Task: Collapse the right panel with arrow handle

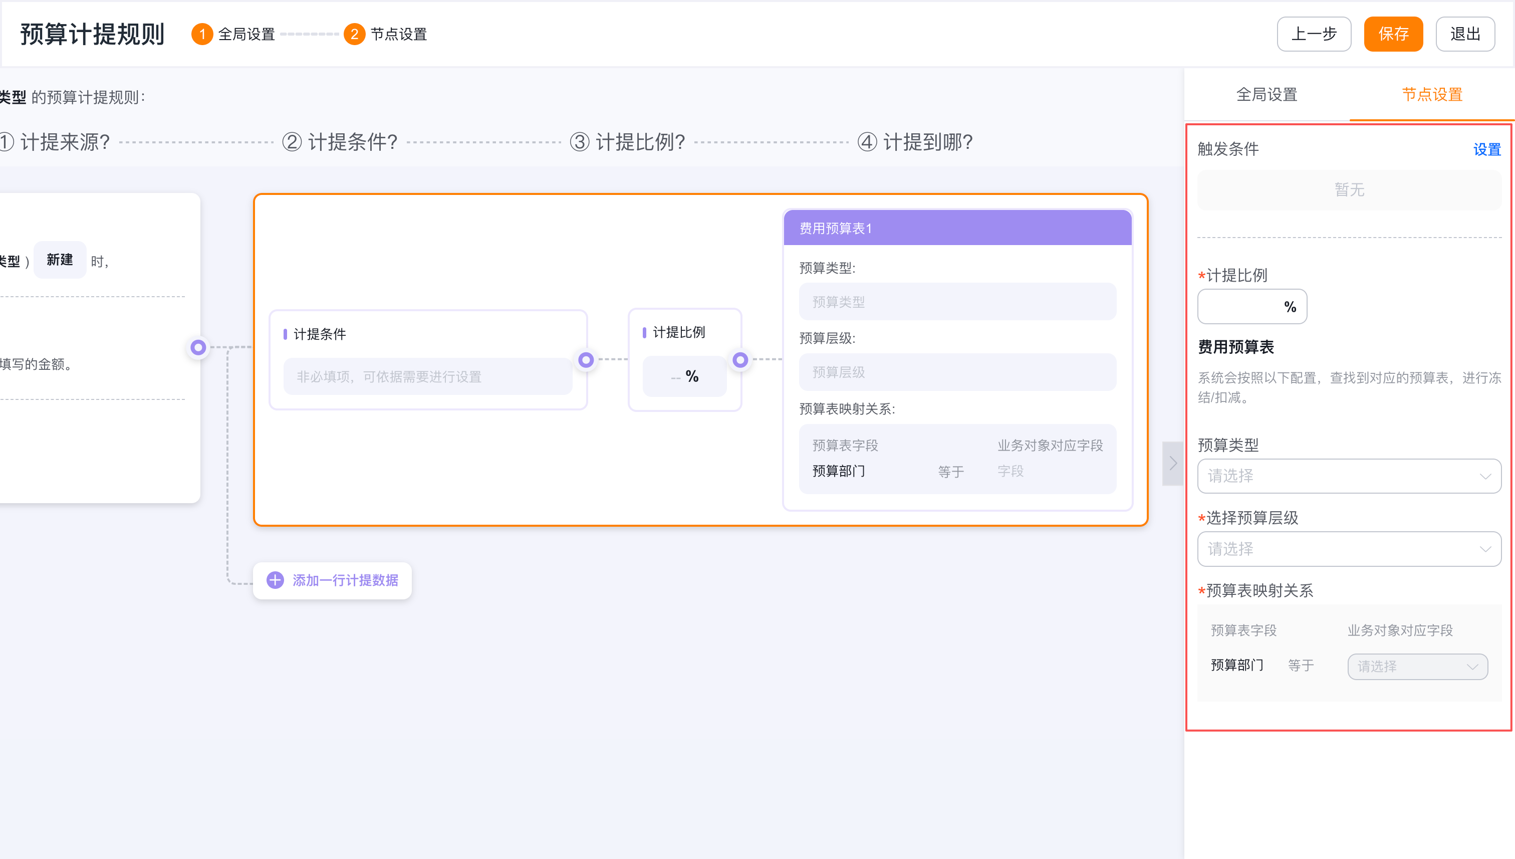Action: pos(1172,463)
